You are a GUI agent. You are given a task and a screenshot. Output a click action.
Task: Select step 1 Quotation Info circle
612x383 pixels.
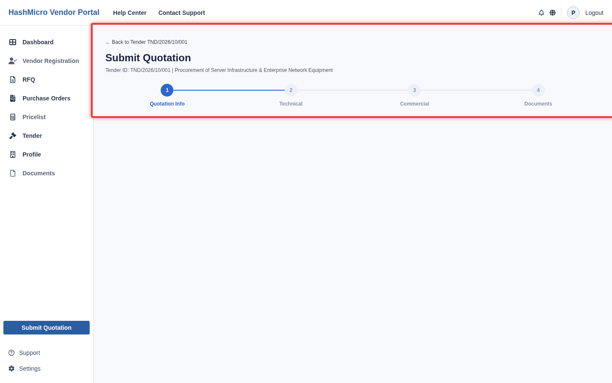(167, 90)
